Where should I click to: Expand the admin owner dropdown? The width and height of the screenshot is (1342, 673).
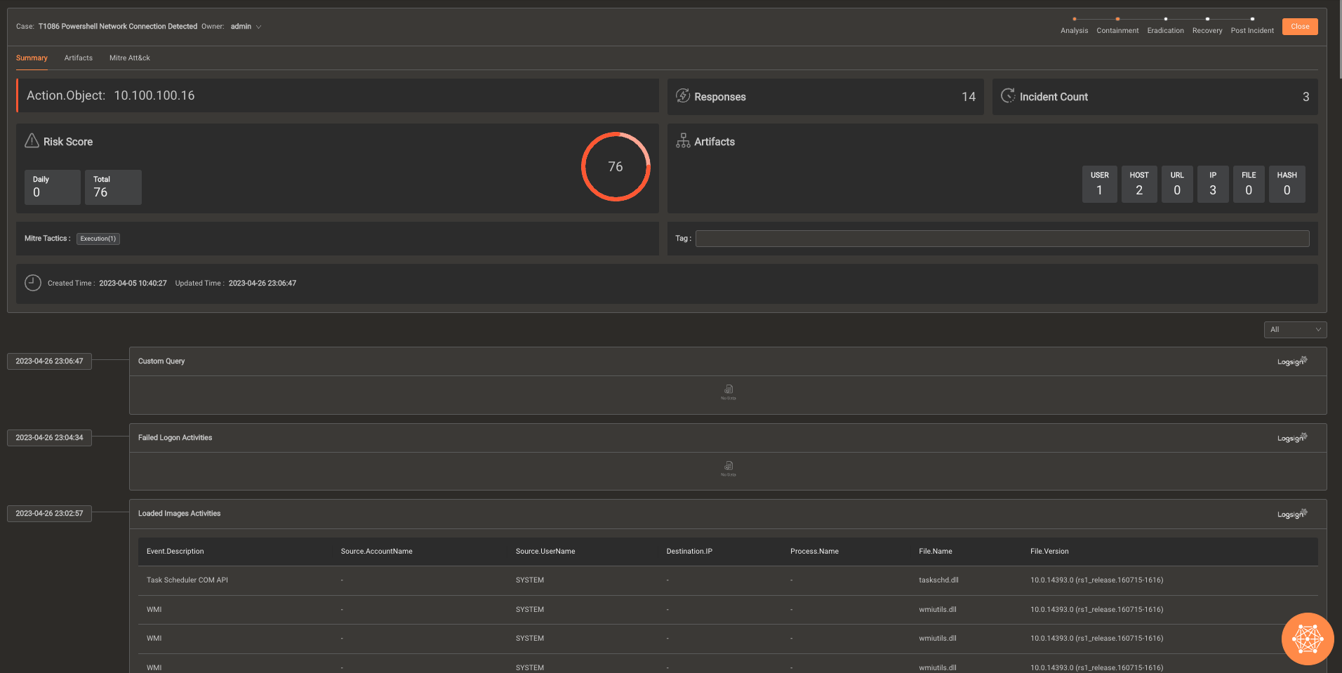click(246, 27)
